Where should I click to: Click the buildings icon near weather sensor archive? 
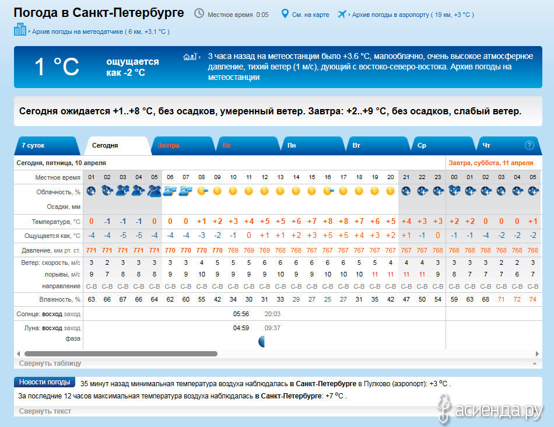(x=20, y=29)
